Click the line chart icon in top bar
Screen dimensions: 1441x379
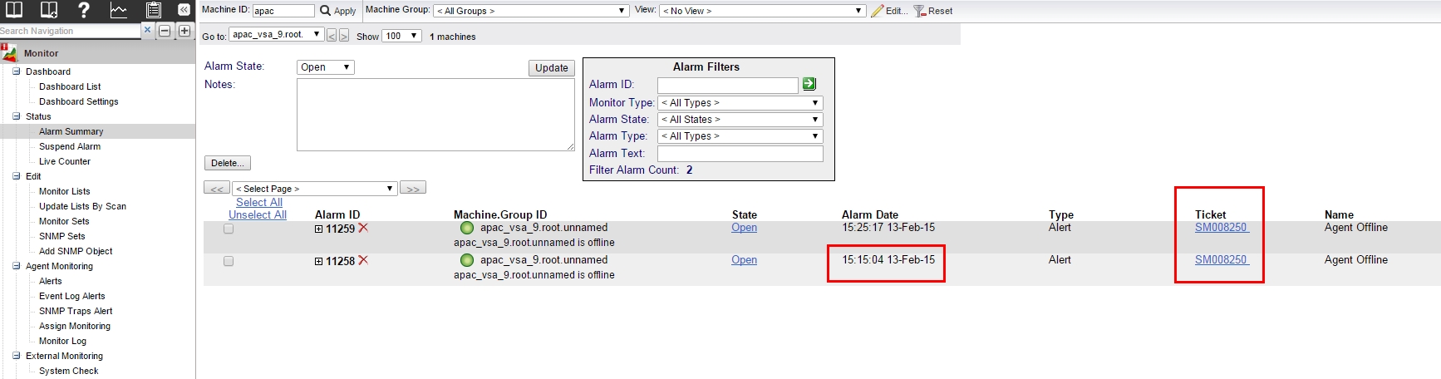118,10
